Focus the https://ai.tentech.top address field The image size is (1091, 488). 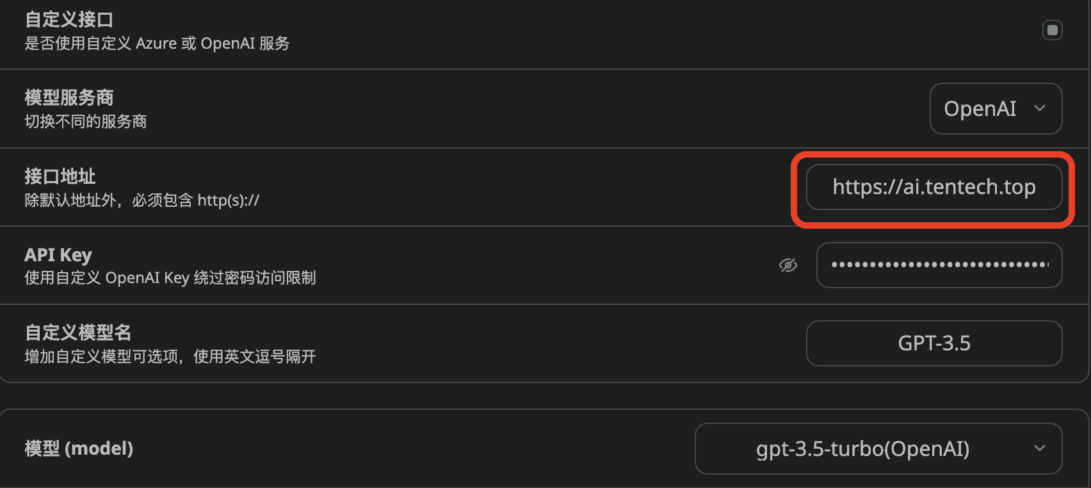click(933, 187)
